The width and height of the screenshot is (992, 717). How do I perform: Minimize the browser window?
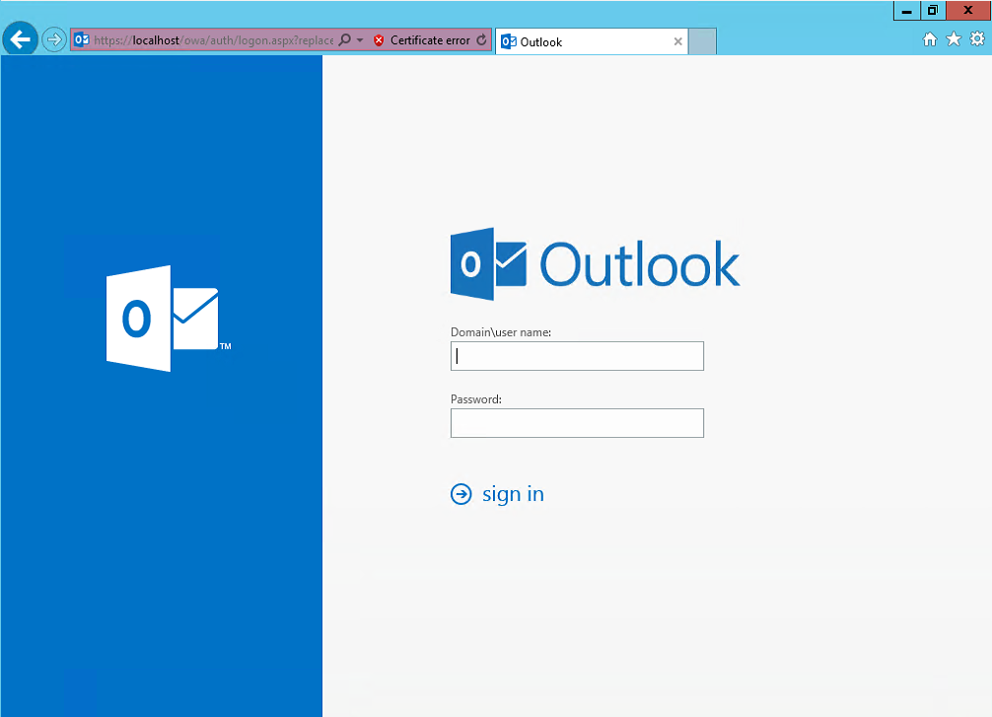[x=906, y=11]
